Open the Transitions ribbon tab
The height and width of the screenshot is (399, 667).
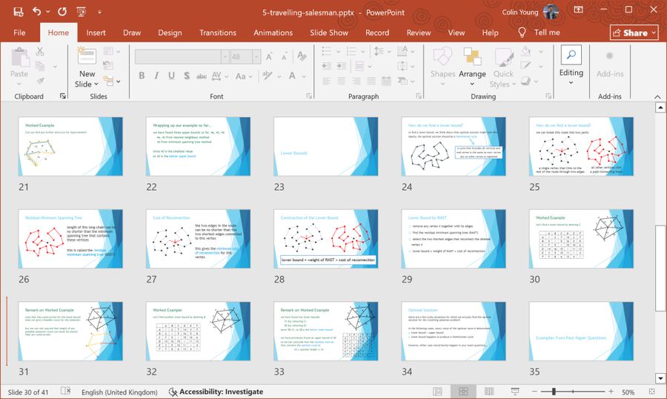point(218,33)
